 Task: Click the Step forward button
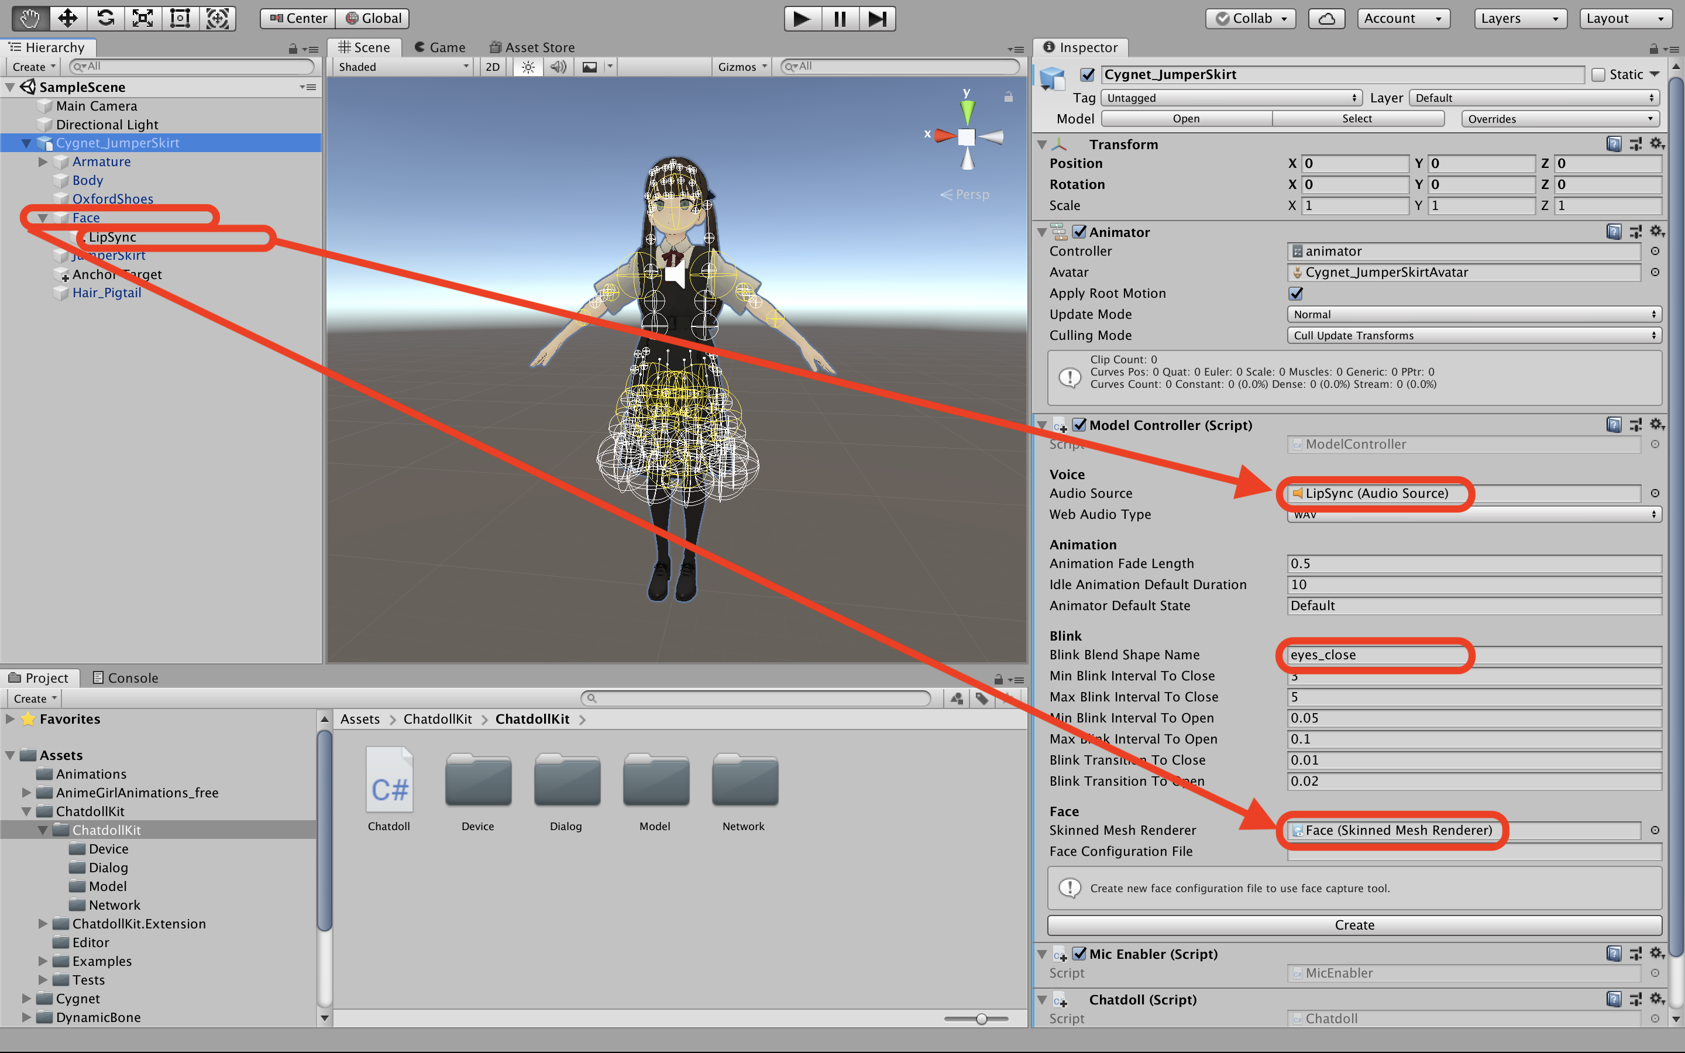point(876,19)
